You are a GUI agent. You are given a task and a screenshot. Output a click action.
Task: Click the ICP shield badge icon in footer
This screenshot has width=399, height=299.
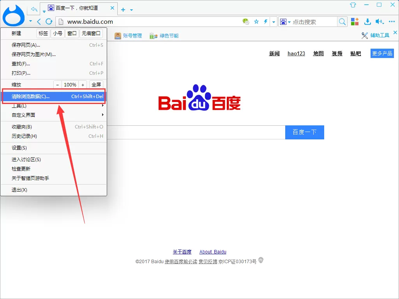[x=261, y=260]
